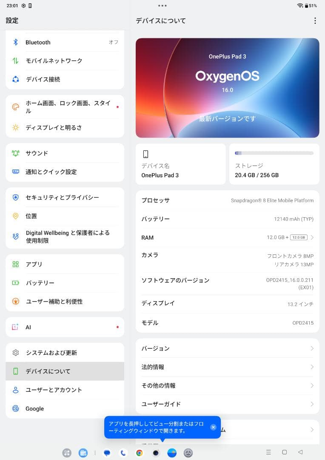Open the Phone app in dock
Screen dimensions: 325x460
click(x=123, y=453)
